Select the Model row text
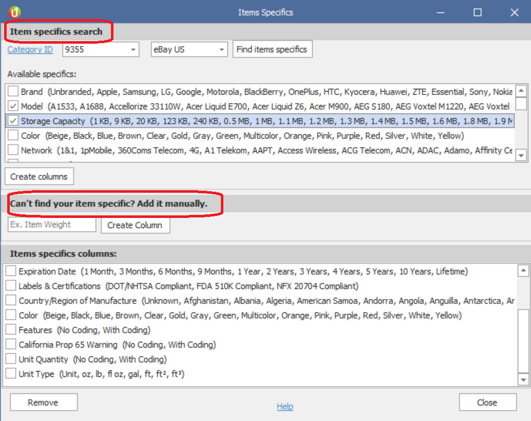 pyautogui.click(x=267, y=106)
